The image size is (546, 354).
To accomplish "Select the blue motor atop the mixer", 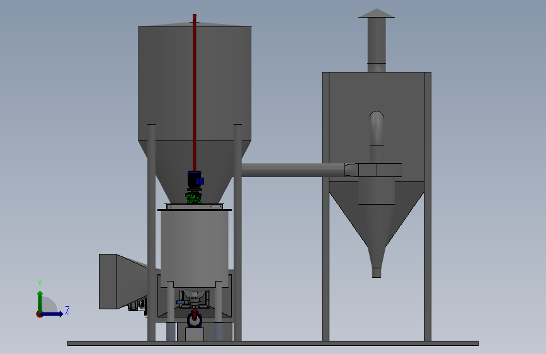I will (195, 180).
